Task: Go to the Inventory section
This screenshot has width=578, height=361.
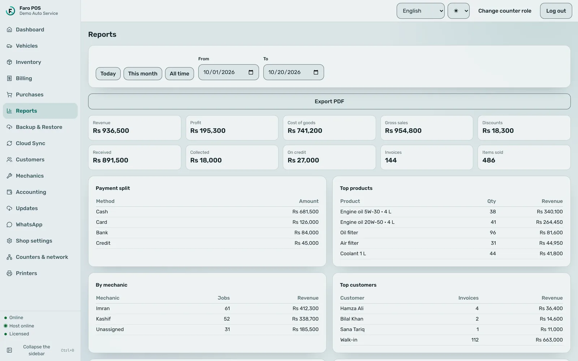Action: click(x=40, y=62)
